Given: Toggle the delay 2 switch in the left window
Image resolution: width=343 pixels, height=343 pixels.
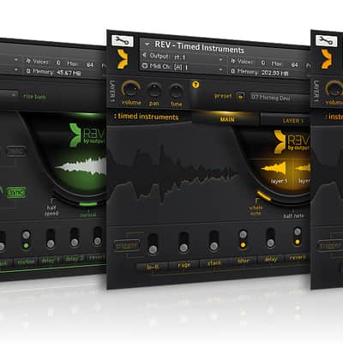Looking at the screenshot, I should click(x=75, y=238).
